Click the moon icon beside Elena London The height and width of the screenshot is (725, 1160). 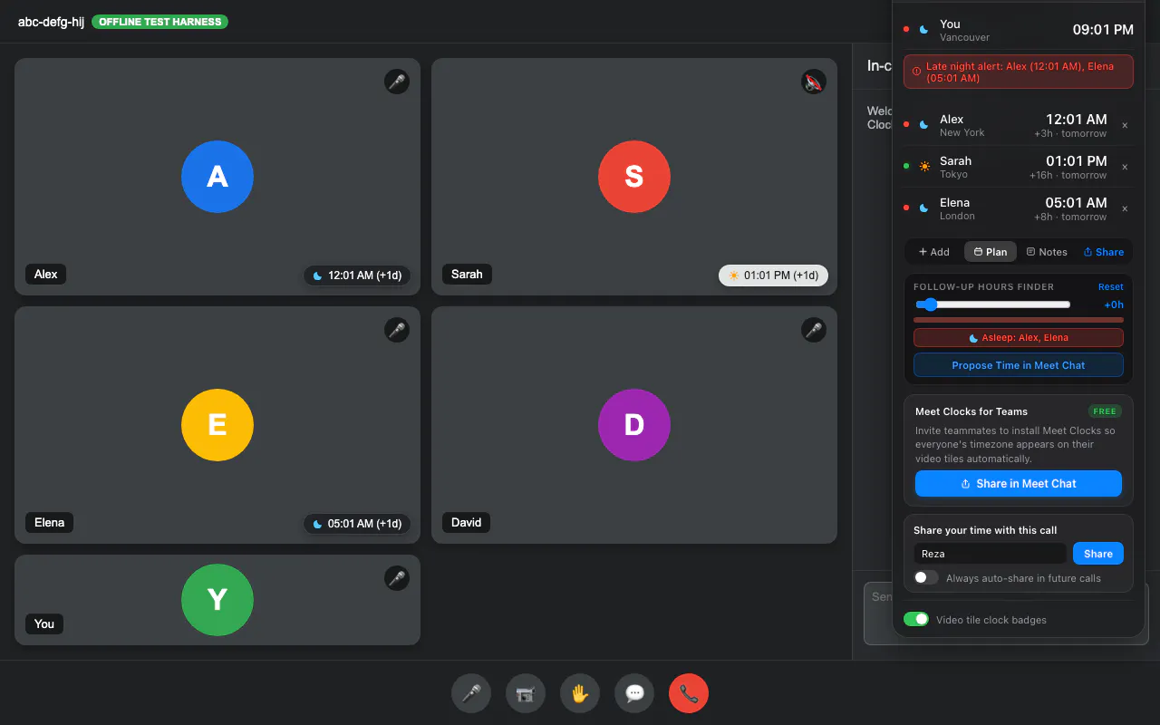click(924, 208)
